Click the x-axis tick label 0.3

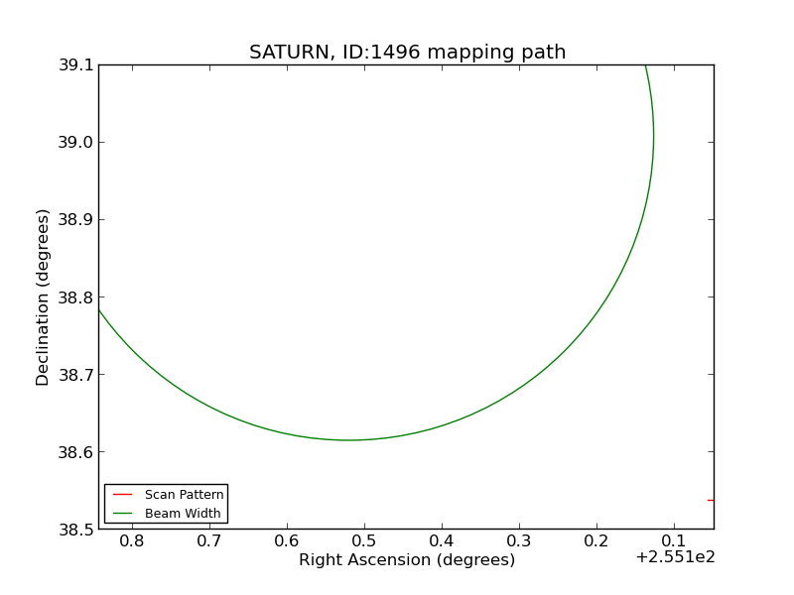(519, 541)
